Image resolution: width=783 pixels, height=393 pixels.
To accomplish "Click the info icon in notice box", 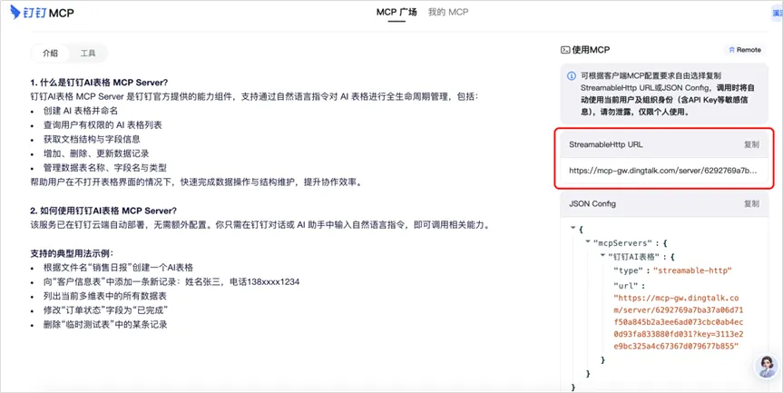I will 572,76.
